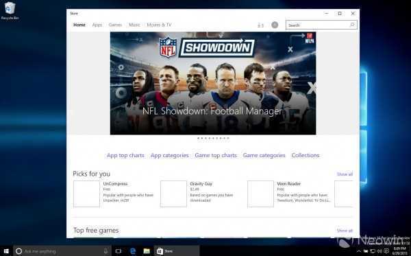This screenshot has width=411, height=256.
Task: Show all Picks for you
Action: click(x=345, y=174)
